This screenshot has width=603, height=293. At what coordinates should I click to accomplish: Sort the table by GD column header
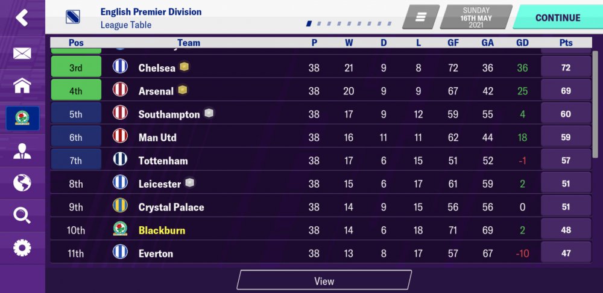(x=522, y=43)
